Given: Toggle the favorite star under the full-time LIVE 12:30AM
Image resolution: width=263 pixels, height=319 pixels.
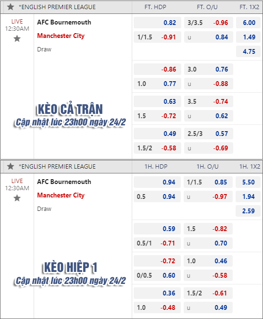Looking at the screenshot, I should click(x=17, y=38).
